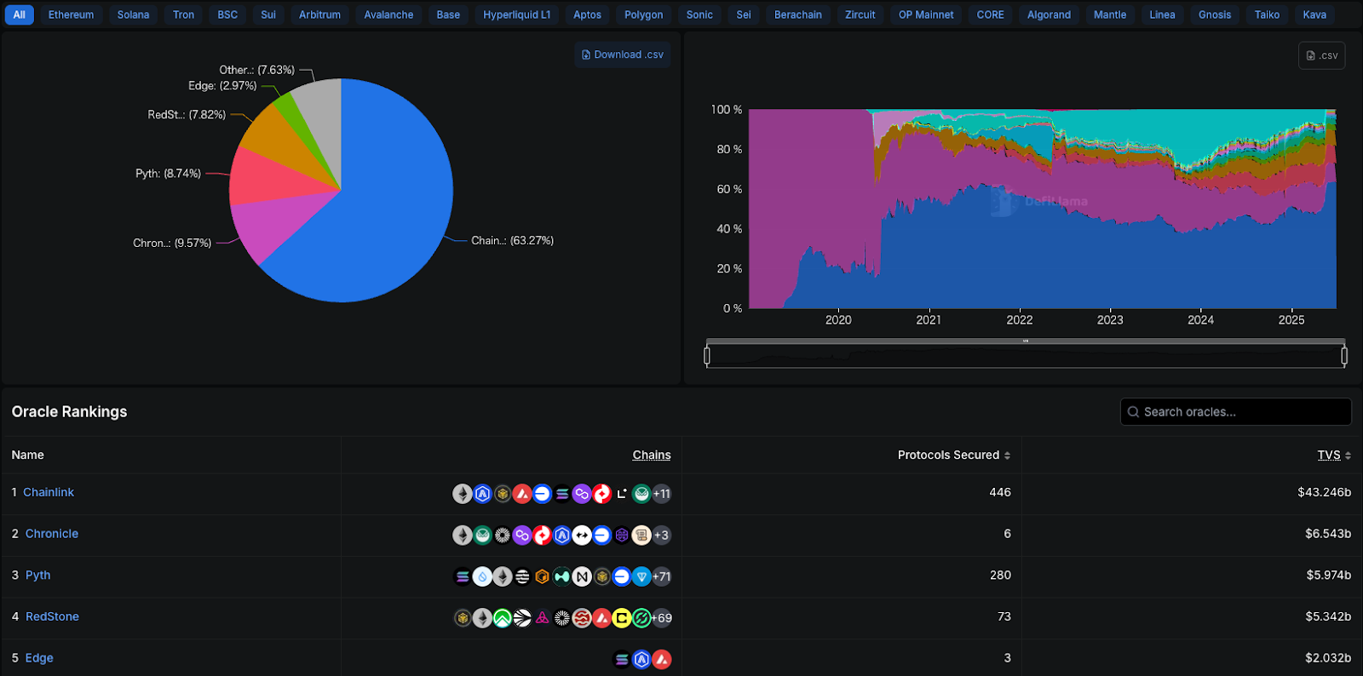Grab the left time-range slider handle
This screenshot has height=676, width=1363.
click(x=707, y=355)
